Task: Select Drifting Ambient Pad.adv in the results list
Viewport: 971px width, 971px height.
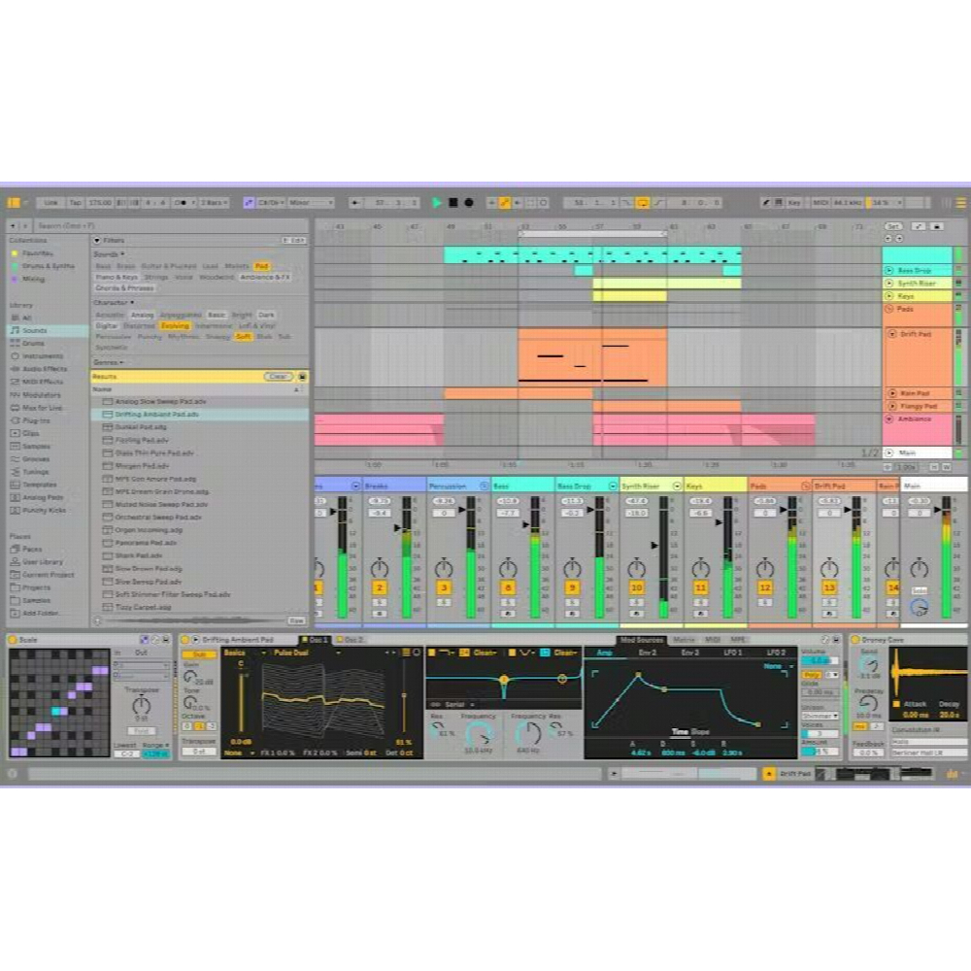Action: click(x=157, y=414)
